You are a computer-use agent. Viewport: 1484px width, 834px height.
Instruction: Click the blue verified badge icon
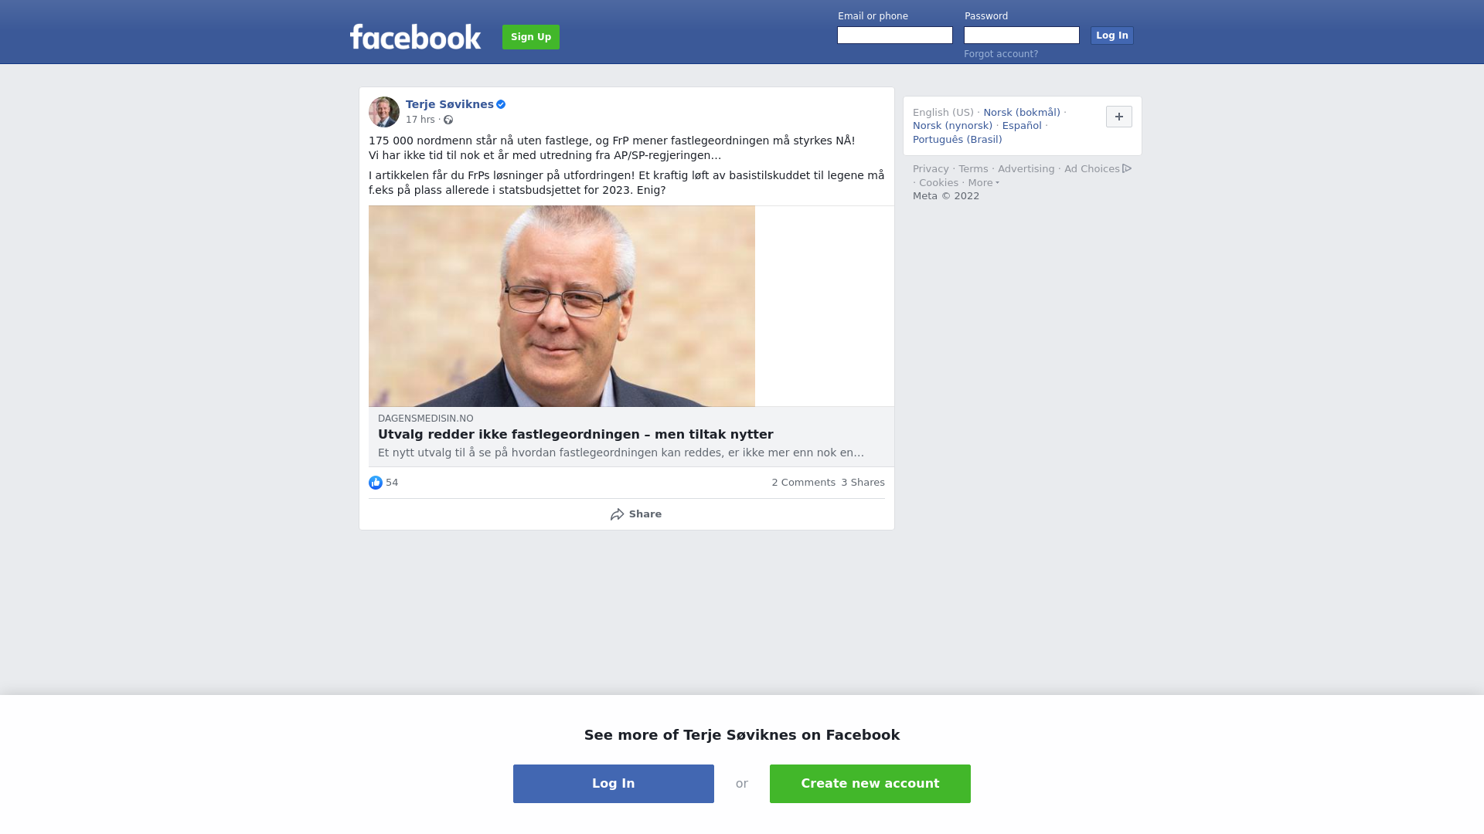(501, 104)
